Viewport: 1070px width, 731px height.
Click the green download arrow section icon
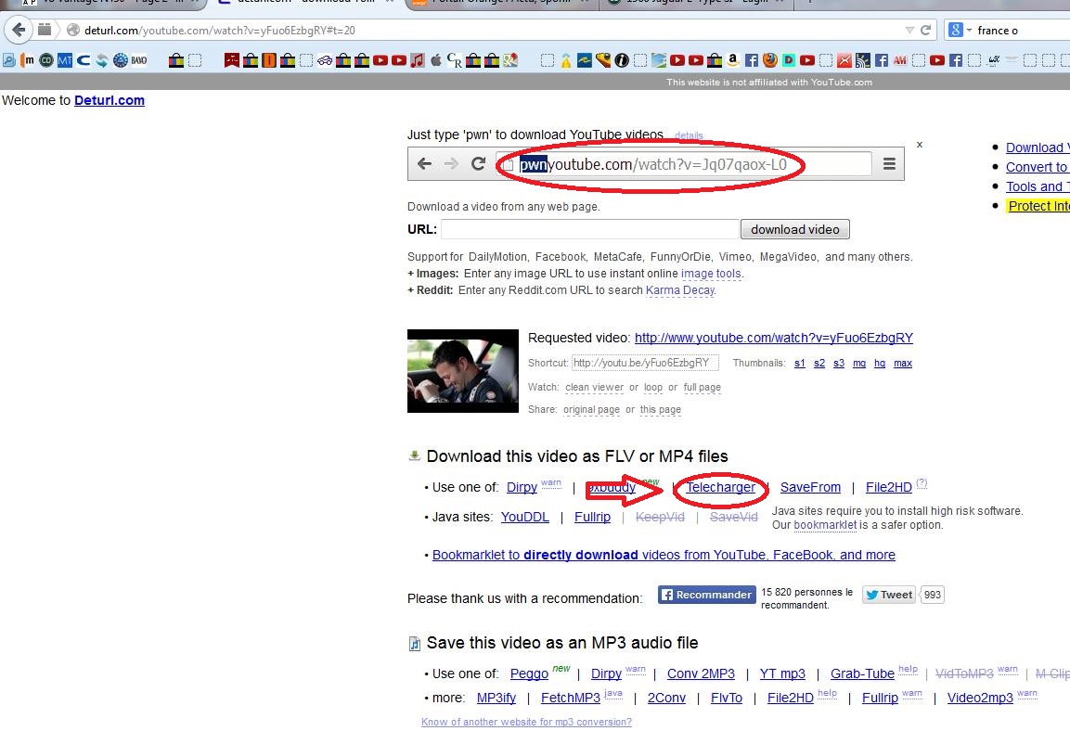click(x=414, y=455)
